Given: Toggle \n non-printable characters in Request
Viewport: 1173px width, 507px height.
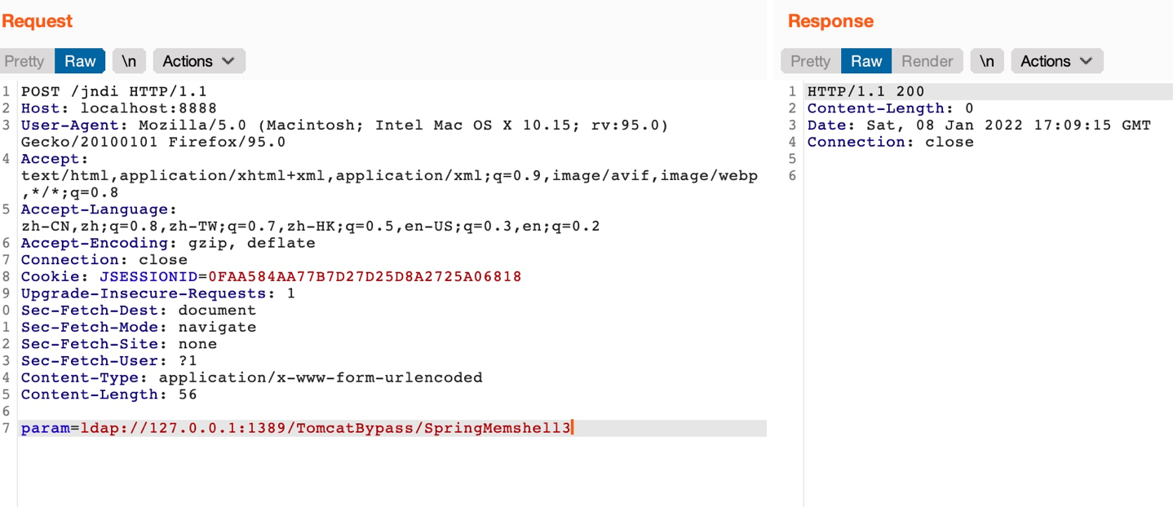Looking at the screenshot, I should [129, 61].
